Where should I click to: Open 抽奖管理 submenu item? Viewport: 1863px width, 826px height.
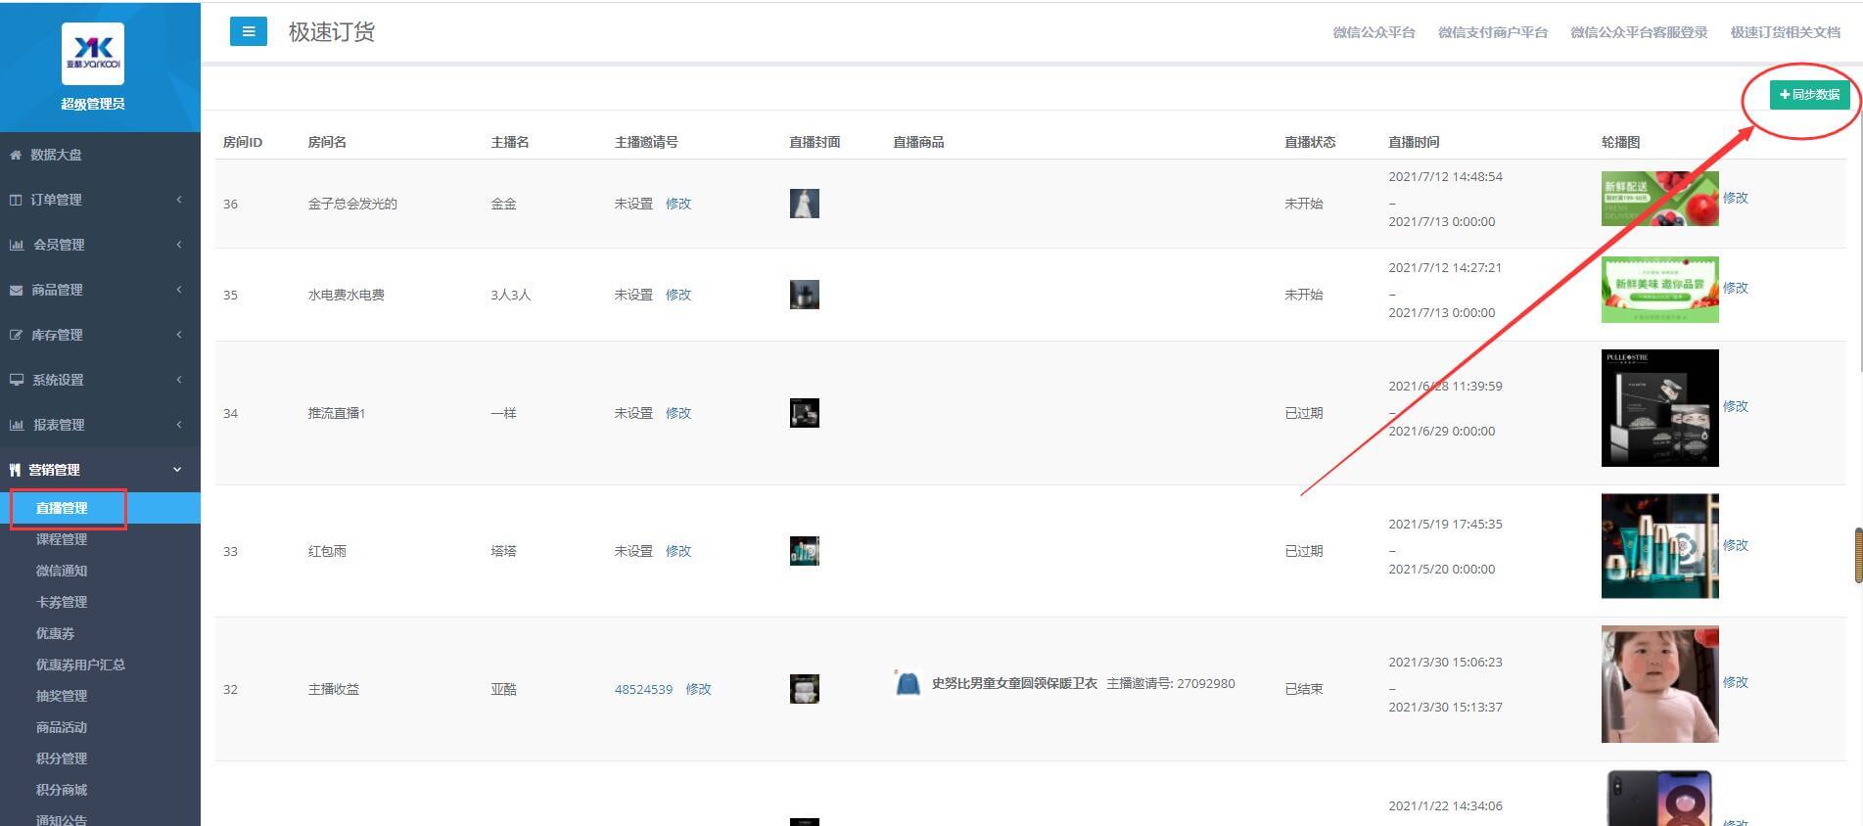pos(62,696)
